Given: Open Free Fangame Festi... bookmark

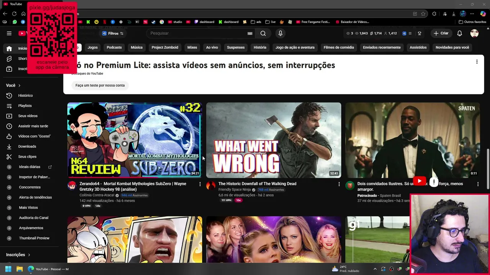Looking at the screenshot, I should [x=312, y=22].
